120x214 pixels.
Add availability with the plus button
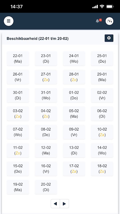(x=109, y=38)
